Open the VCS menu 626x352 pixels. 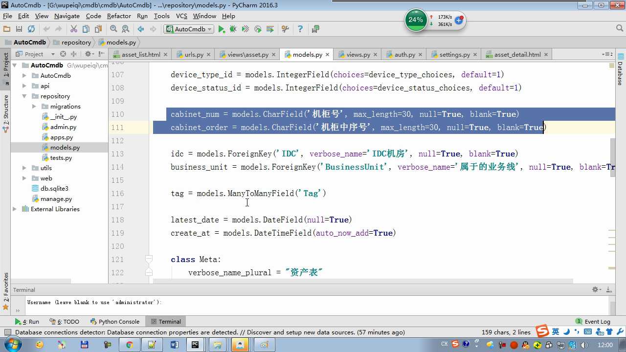coord(181,16)
